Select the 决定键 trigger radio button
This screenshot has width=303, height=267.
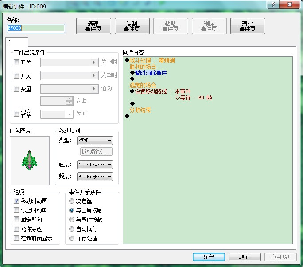pos(72,201)
